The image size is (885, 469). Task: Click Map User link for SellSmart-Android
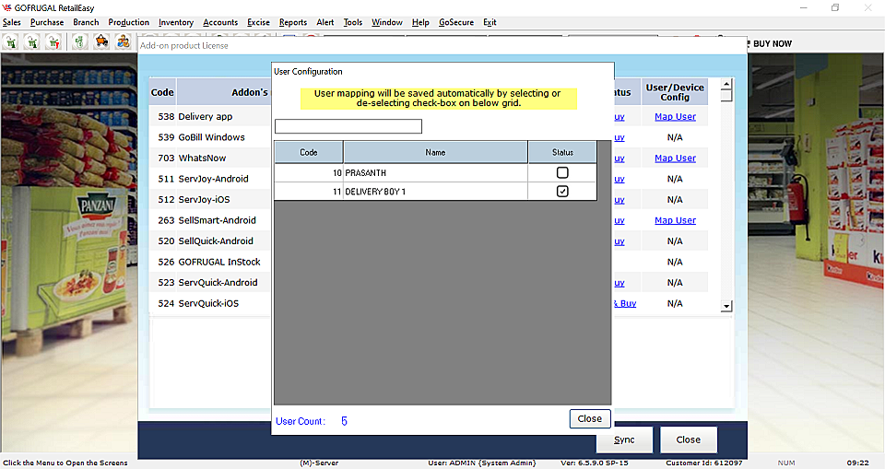(x=675, y=220)
